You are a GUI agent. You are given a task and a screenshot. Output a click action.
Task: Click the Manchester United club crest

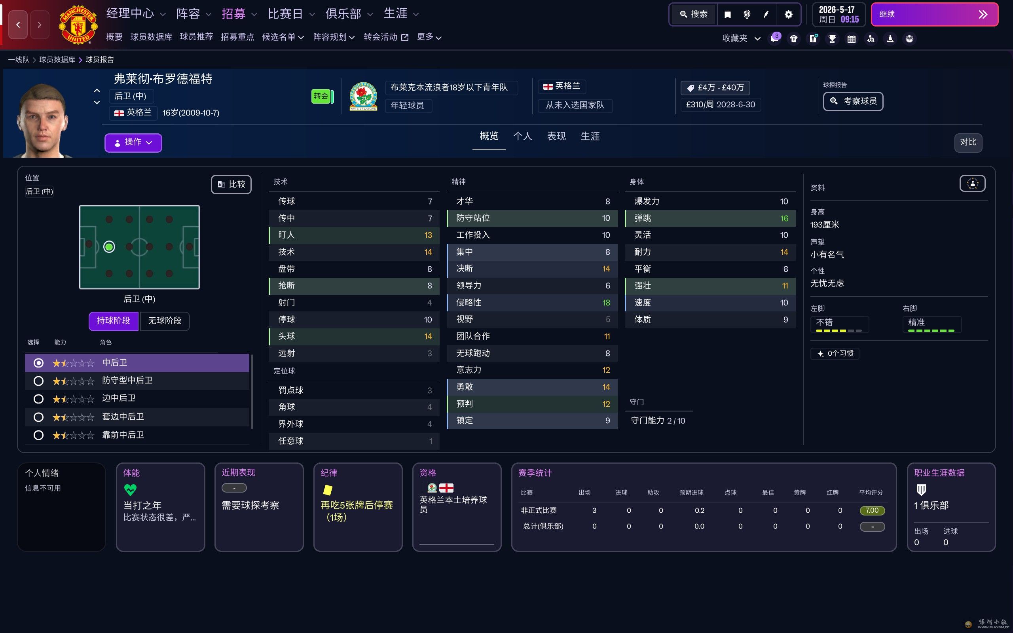78,24
